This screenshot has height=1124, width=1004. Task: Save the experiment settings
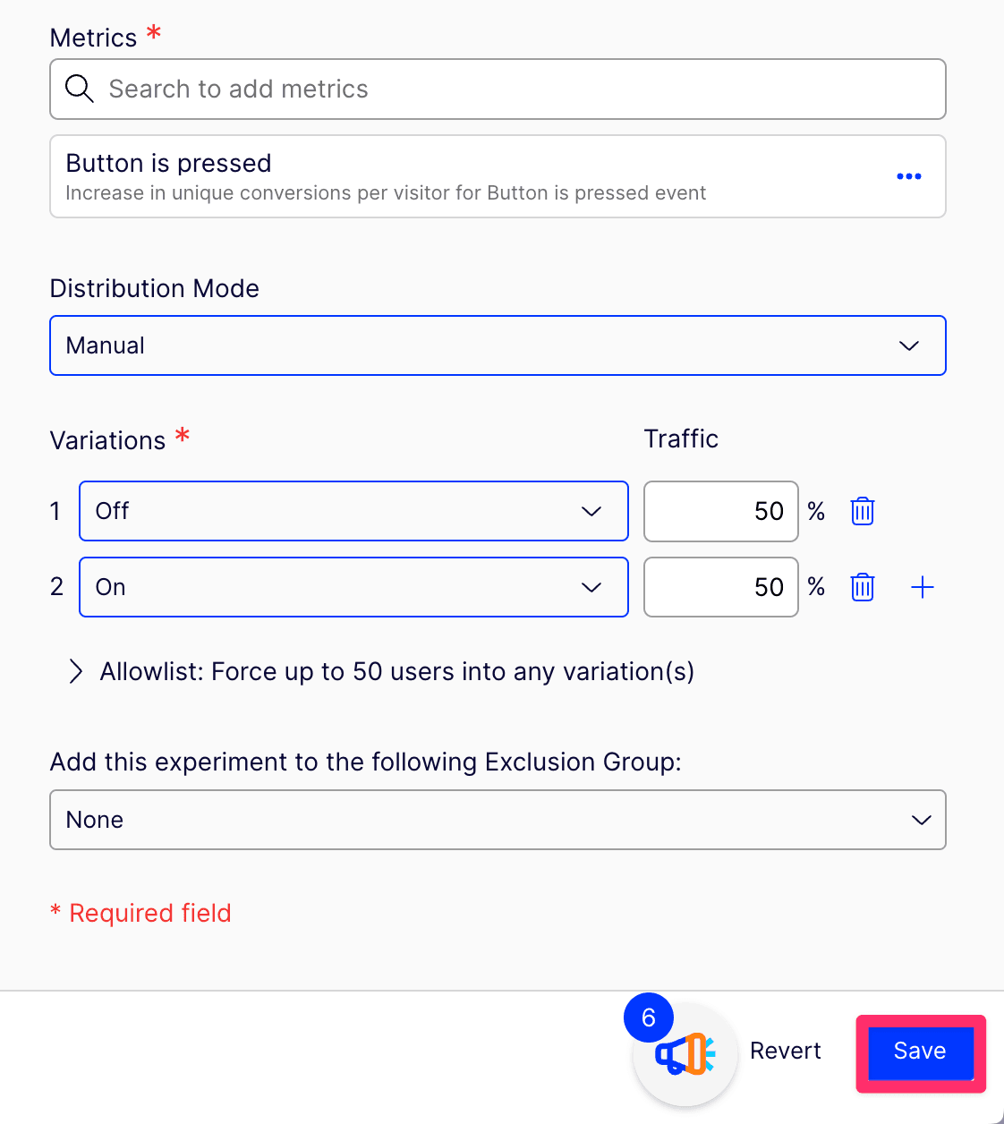[920, 1051]
